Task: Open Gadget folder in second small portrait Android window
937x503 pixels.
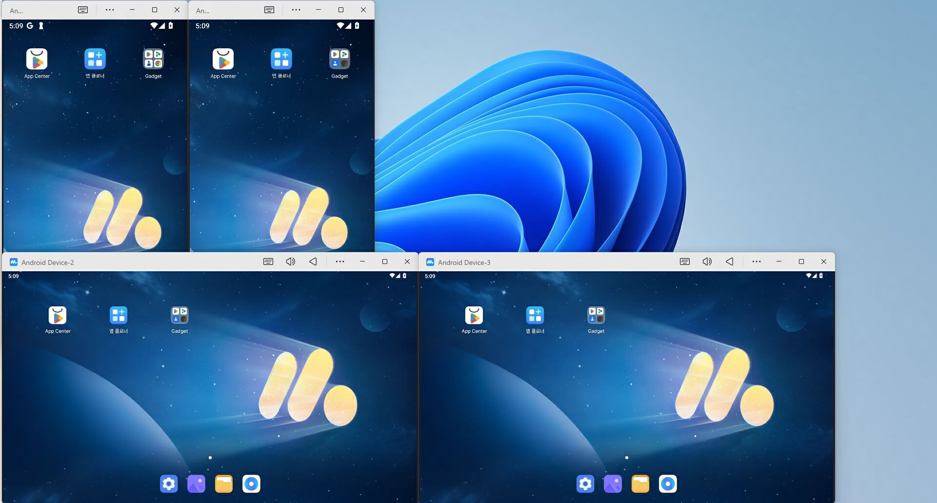Action: (339, 59)
